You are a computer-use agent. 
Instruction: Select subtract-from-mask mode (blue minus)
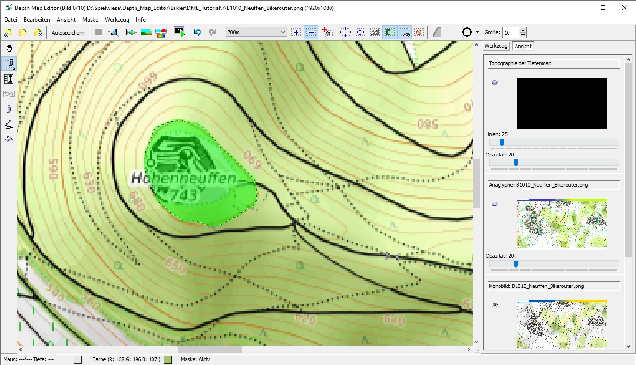pos(311,32)
